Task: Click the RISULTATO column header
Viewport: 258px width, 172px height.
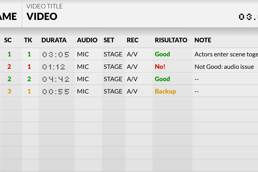Action: [171, 40]
